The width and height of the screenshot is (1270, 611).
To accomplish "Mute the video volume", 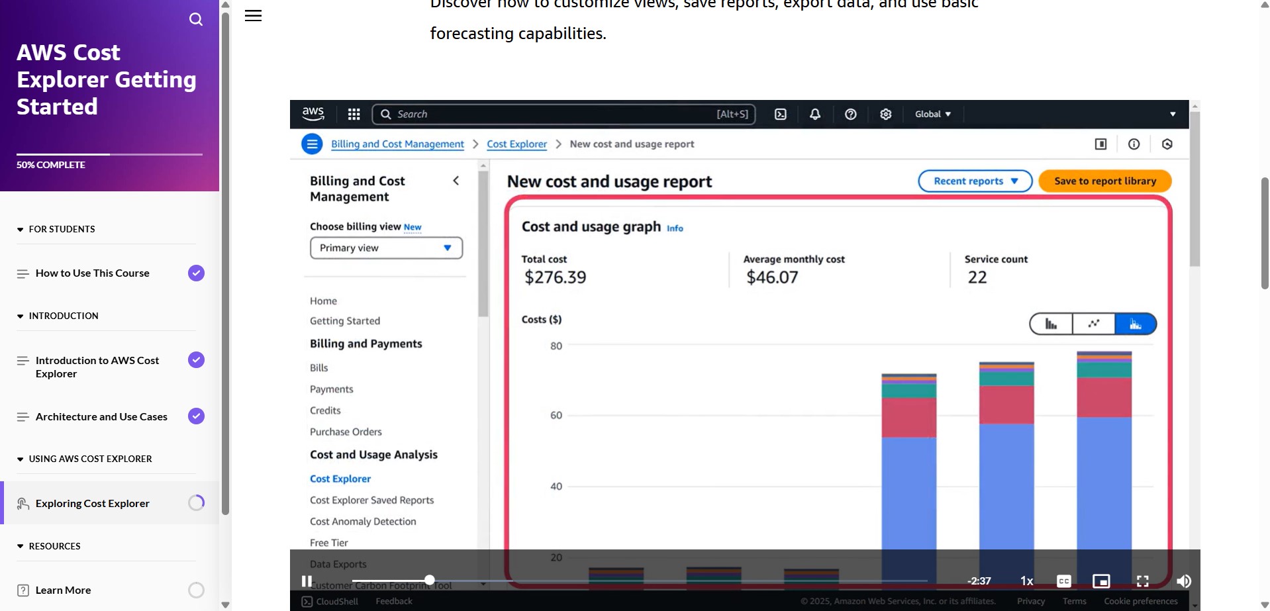I will coord(1184,581).
